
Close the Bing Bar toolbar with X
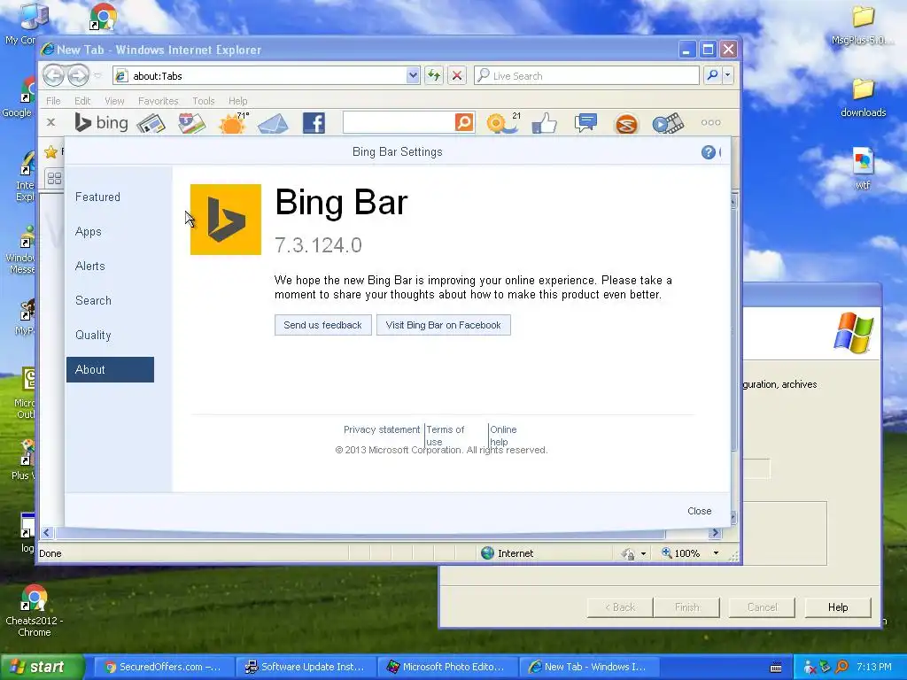(x=50, y=122)
